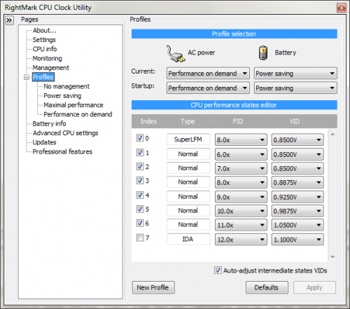Click the New Profile button
The width and height of the screenshot is (350, 309).
click(153, 287)
